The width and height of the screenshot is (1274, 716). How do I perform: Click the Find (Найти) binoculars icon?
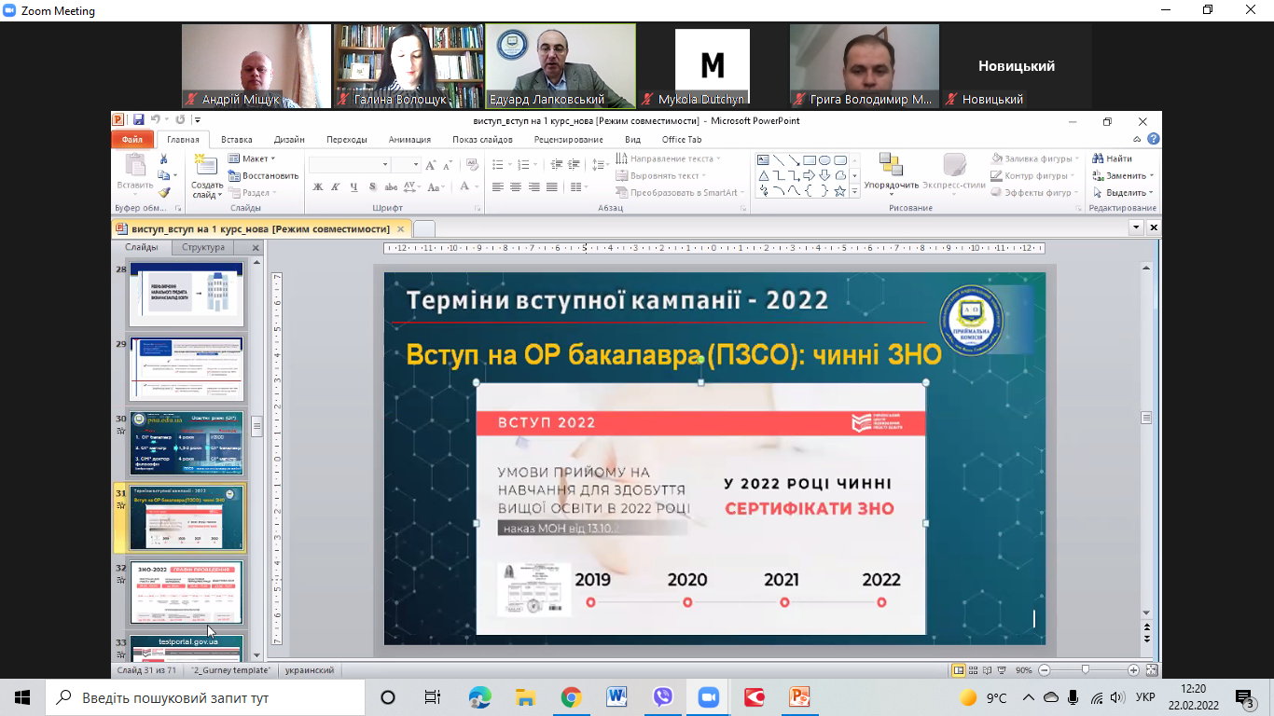pos(1099,158)
